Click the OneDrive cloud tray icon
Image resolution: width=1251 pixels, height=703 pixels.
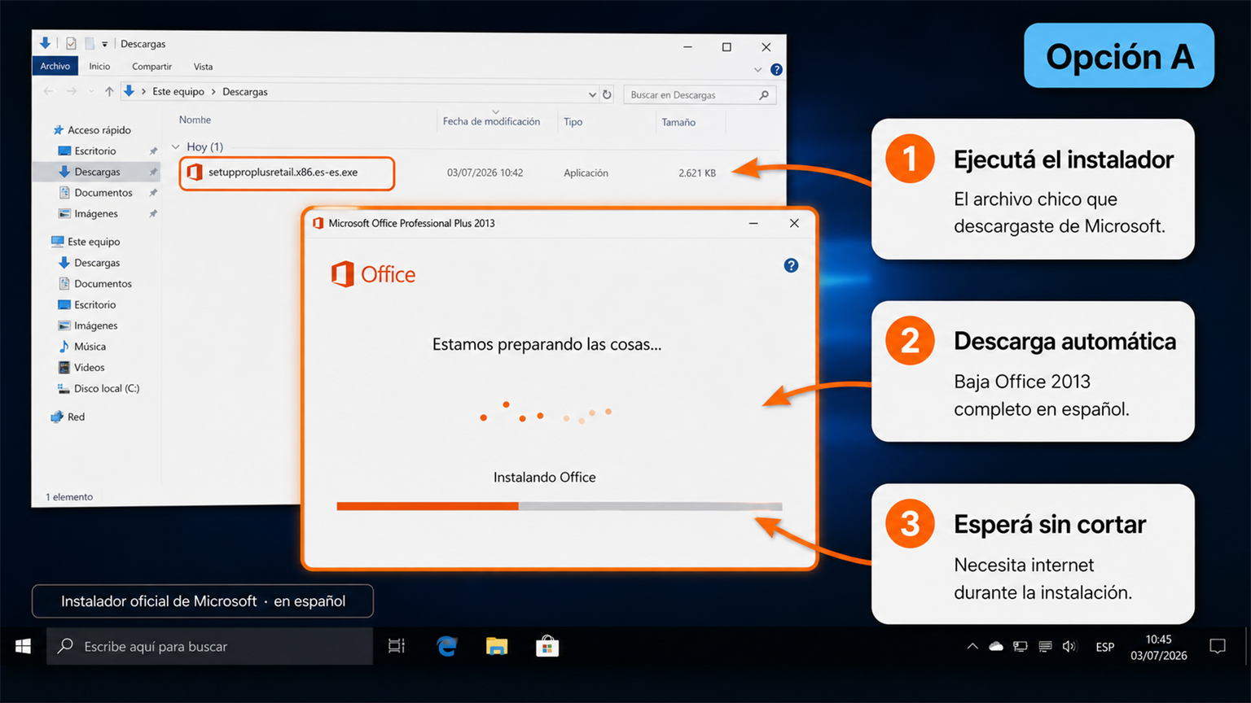pos(996,647)
